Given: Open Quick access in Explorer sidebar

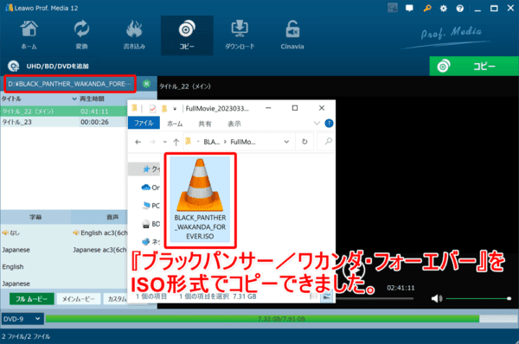Looking at the screenshot, I should [x=151, y=169].
